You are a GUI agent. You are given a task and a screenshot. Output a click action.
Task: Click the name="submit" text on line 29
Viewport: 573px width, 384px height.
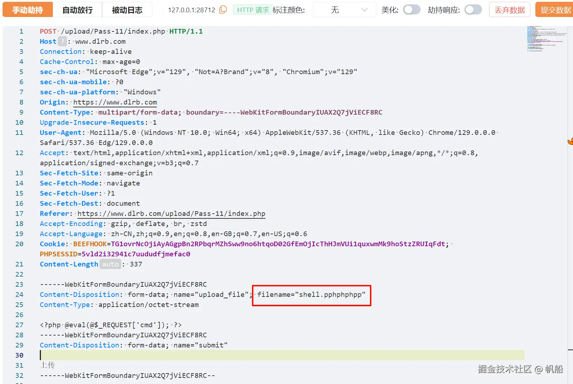201,345
